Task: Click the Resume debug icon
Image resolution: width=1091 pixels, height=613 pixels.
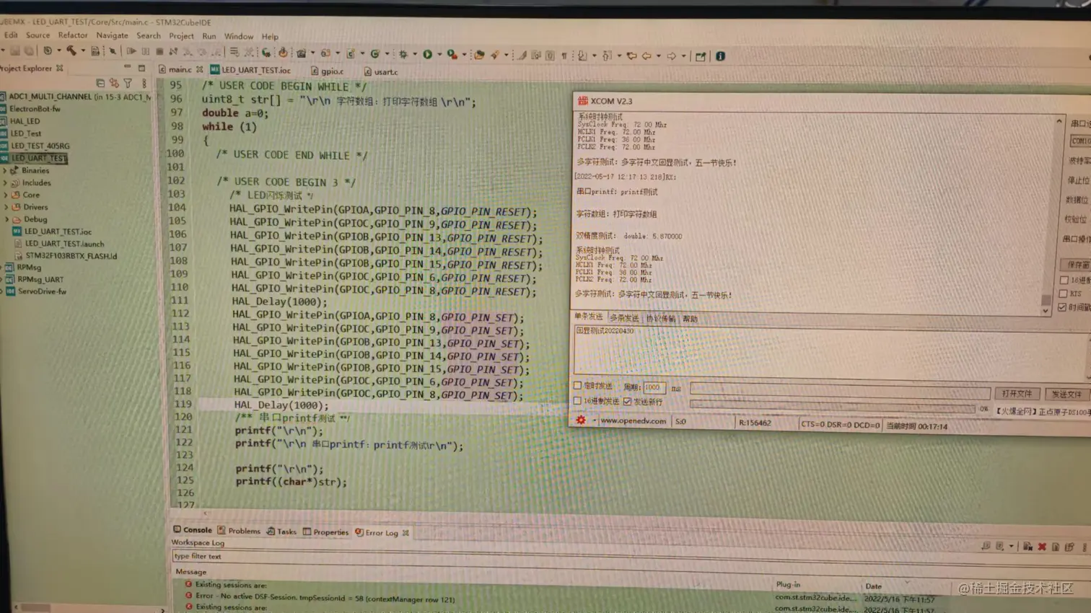Action: (x=131, y=51)
